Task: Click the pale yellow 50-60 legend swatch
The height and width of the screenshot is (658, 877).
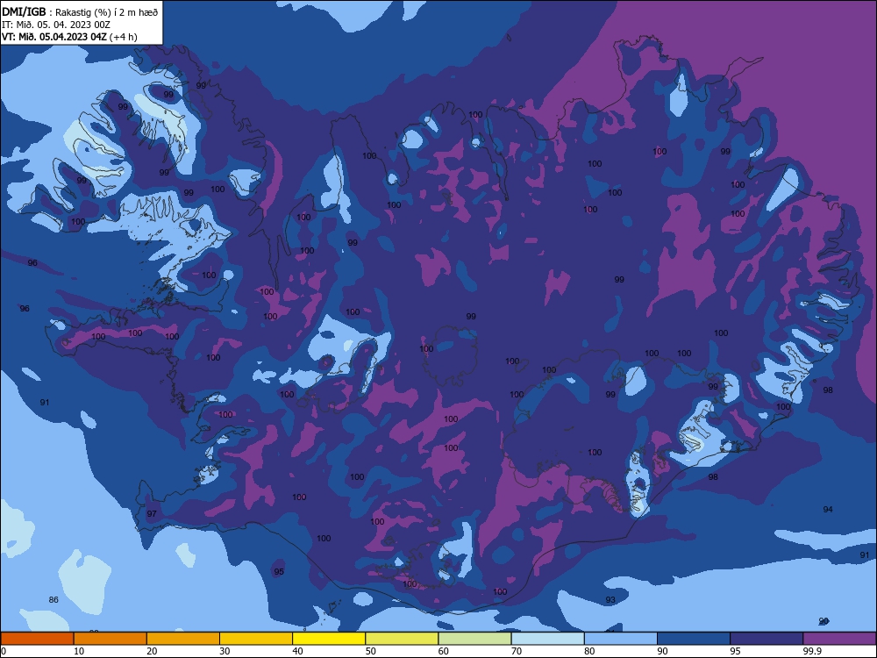Action: 403,639
